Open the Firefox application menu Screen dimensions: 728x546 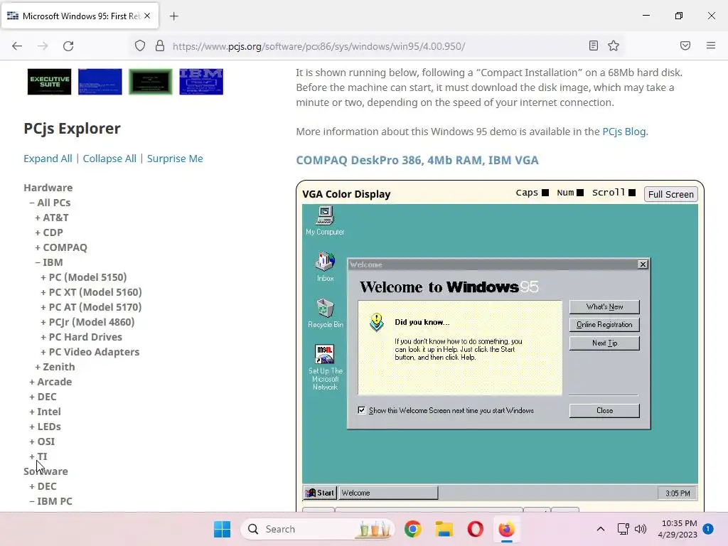(711, 45)
